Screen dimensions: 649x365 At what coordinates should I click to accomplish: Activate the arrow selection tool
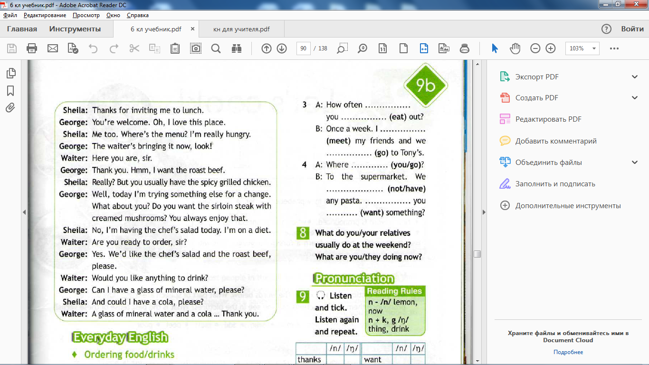pyautogui.click(x=495, y=48)
